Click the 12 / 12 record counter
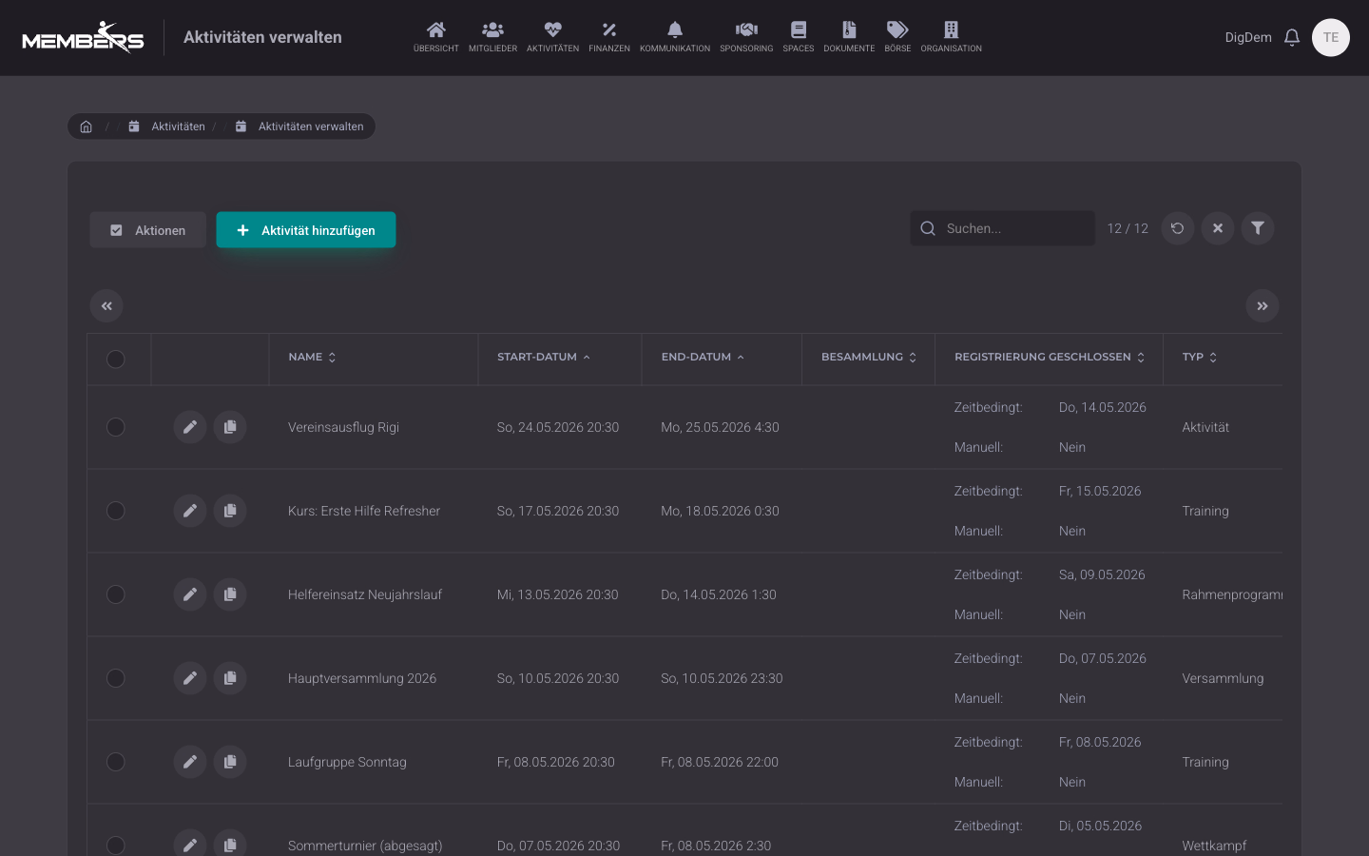The image size is (1369, 856). tap(1128, 228)
